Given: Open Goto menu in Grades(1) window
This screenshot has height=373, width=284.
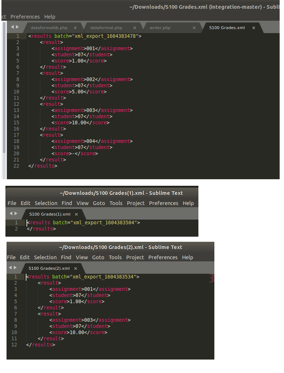Looking at the screenshot, I should coord(99,203).
